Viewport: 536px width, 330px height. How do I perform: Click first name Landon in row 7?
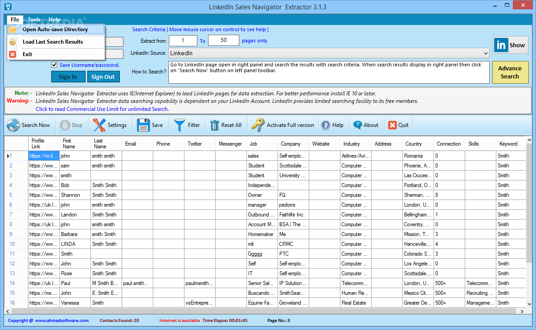(75, 215)
